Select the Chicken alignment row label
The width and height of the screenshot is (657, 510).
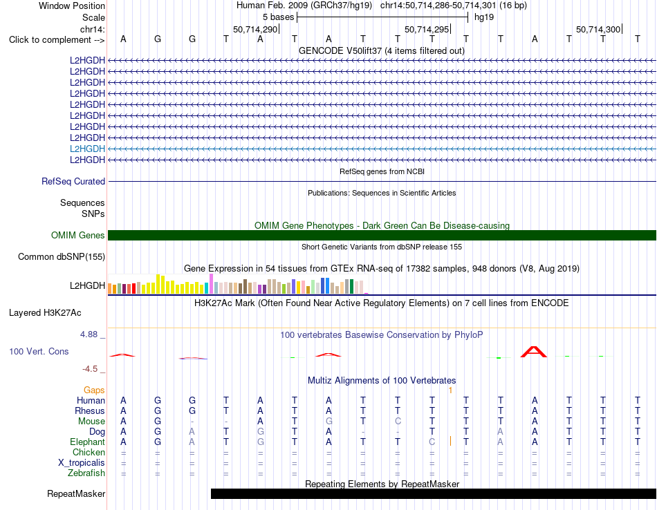tap(89, 452)
